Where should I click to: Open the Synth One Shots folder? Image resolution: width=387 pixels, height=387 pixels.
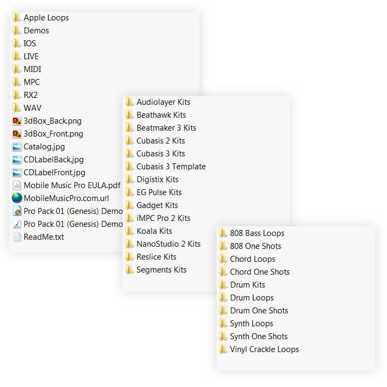(258, 336)
